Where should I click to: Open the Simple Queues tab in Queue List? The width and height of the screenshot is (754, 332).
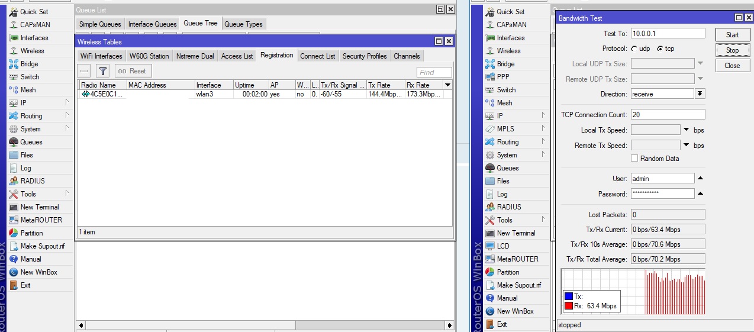[x=100, y=24]
